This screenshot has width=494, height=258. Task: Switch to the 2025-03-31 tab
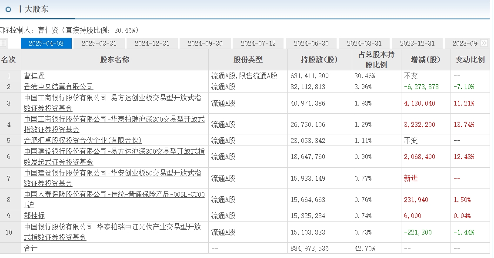pyautogui.click(x=99, y=43)
